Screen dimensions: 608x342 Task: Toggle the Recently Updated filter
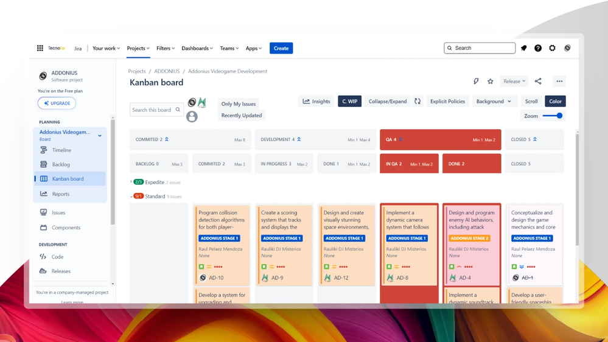(x=242, y=115)
